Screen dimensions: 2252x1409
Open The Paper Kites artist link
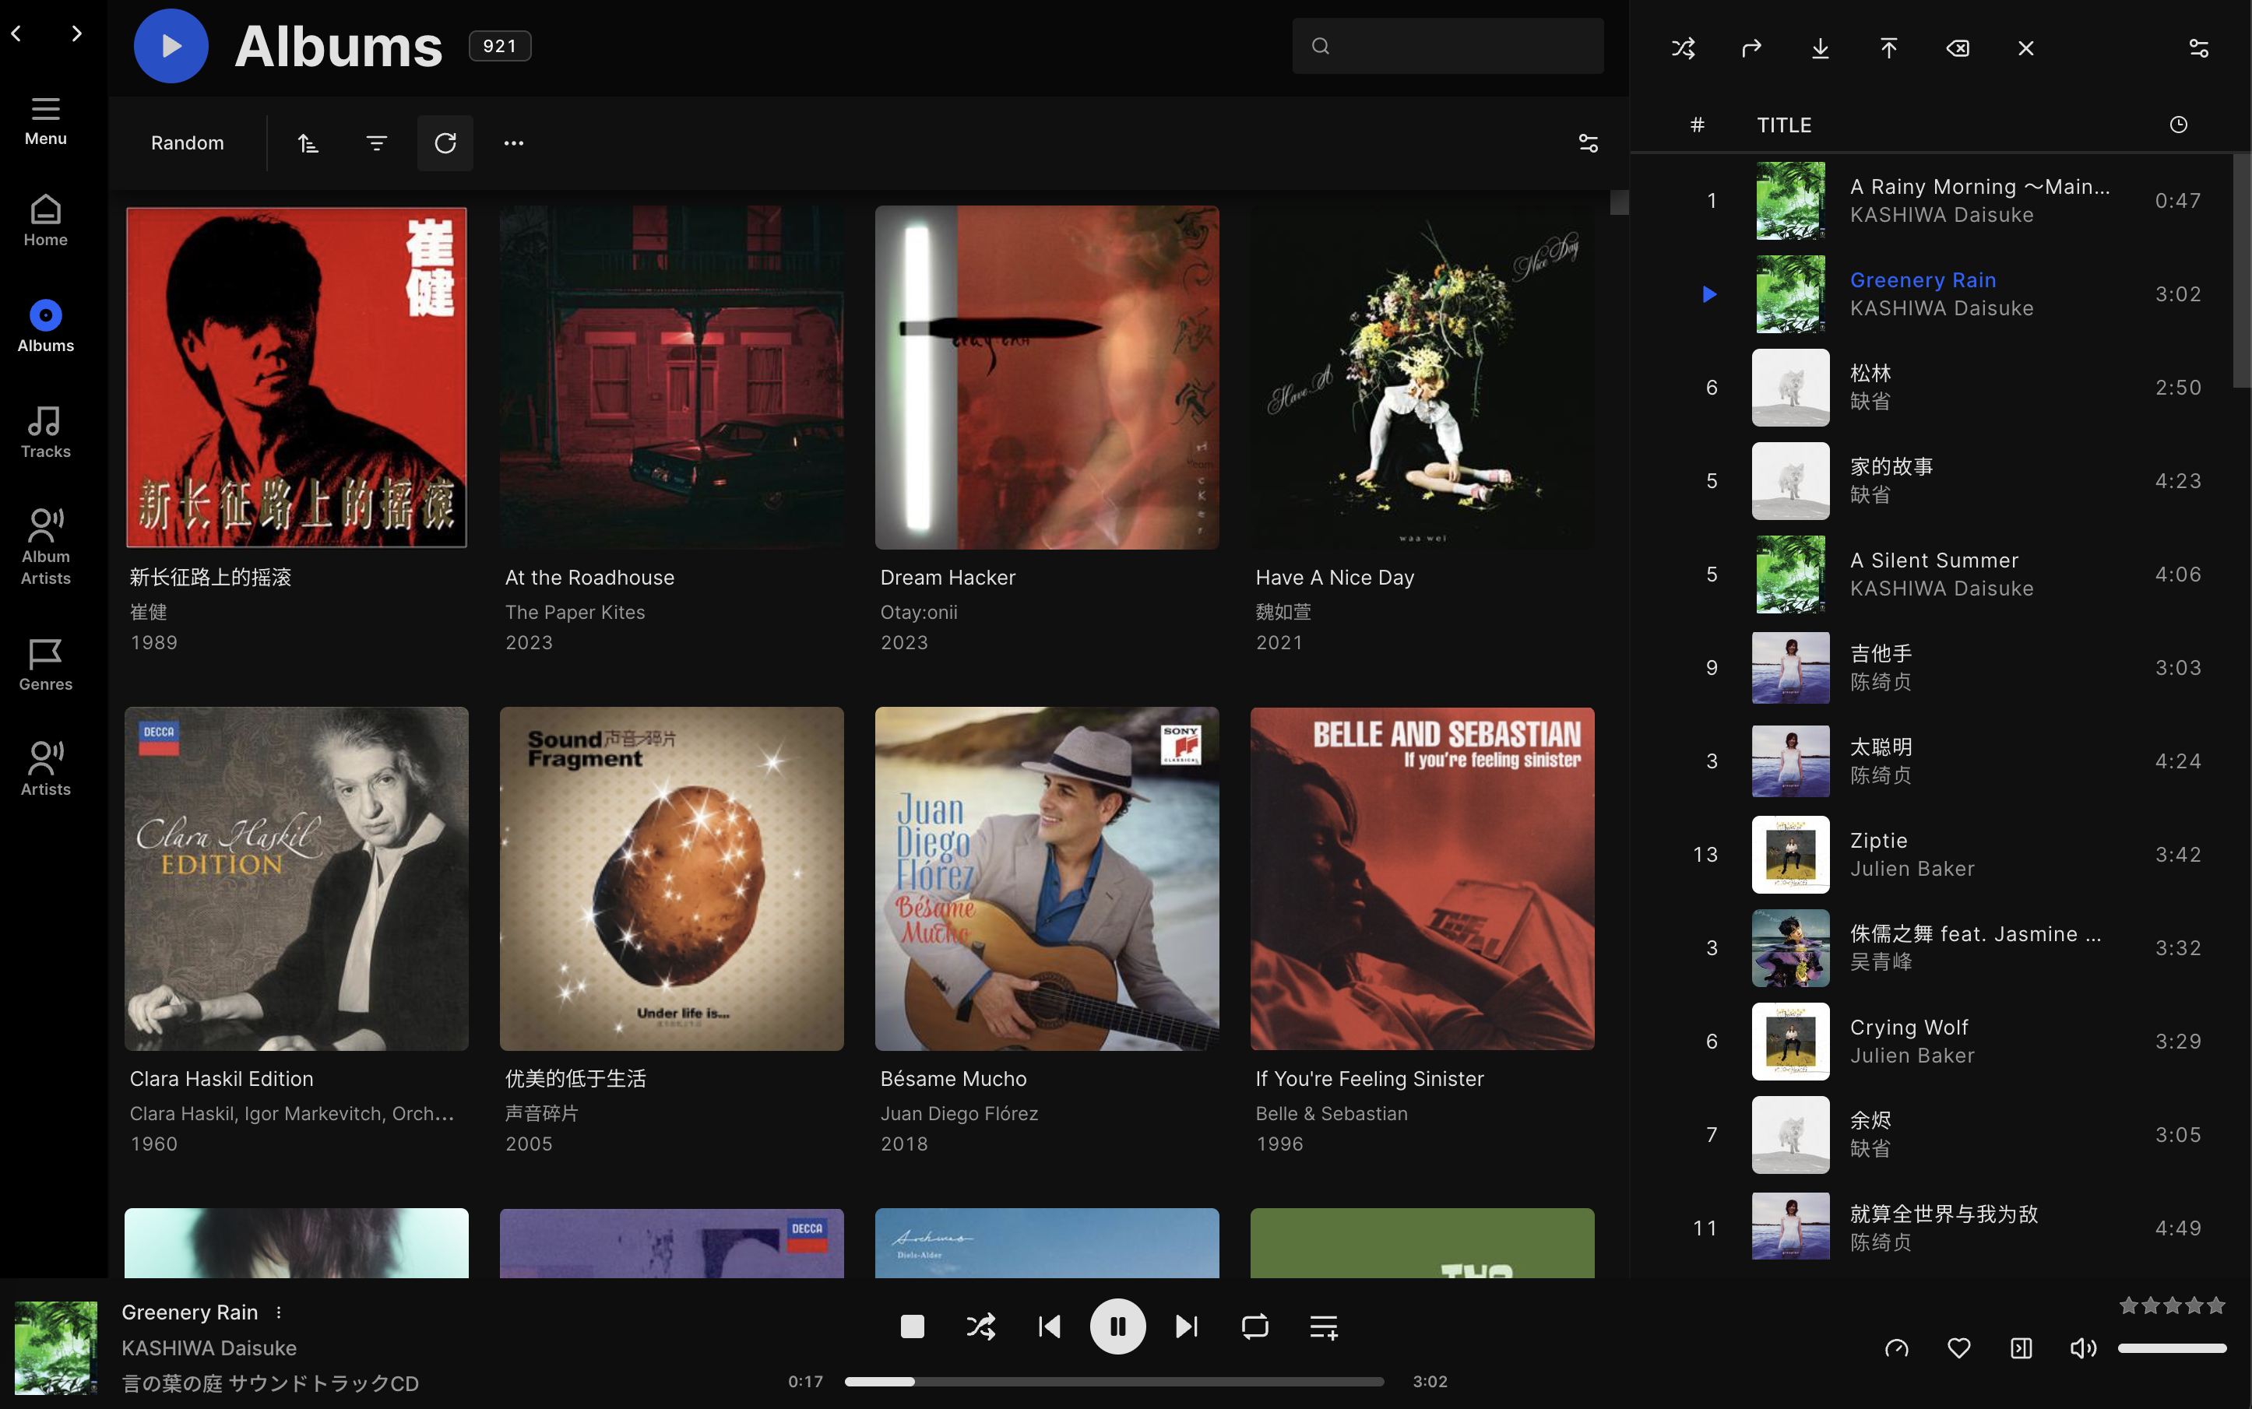pyautogui.click(x=574, y=612)
